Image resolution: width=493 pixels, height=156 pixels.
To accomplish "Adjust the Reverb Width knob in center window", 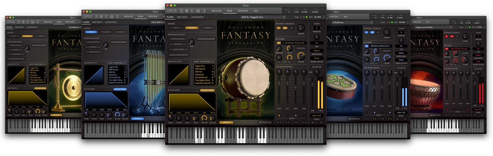I will pyautogui.click(x=290, y=48).
